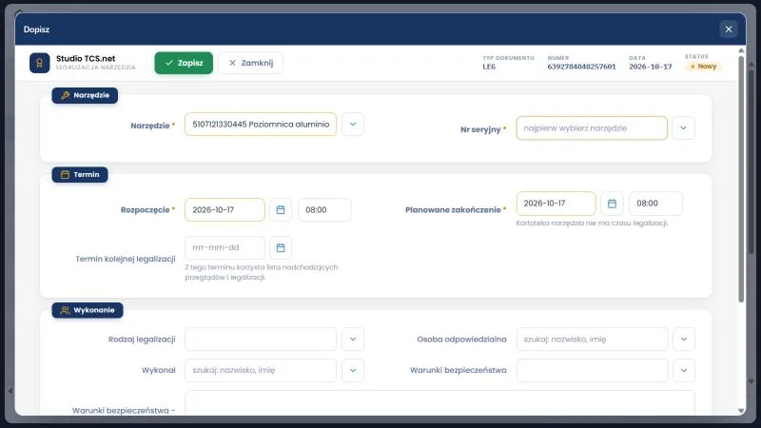Click the Rozpoczęcie time field 08:00
Viewport: 761px width, 428px height.
click(x=324, y=209)
